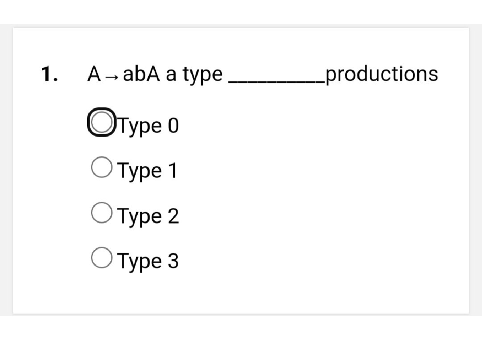Select the Type 0 radio button
The height and width of the screenshot is (340, 482).
click(98, 122)
